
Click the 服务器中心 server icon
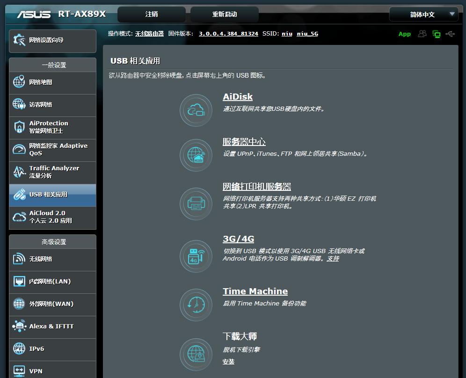click(x=196, y=155)
